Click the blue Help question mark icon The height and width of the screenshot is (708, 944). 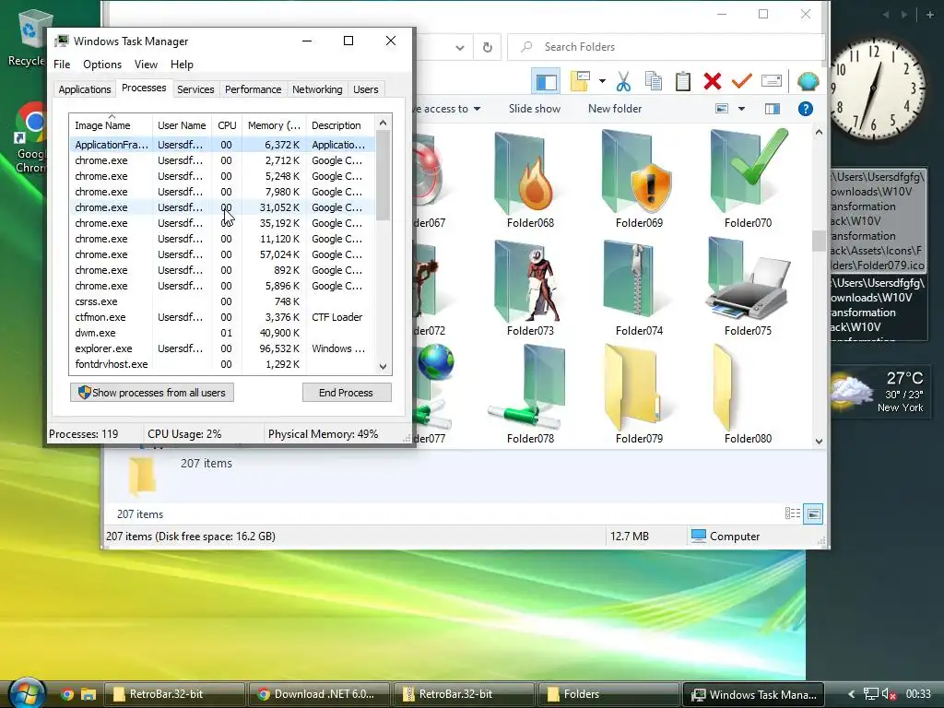coord(805,109)
